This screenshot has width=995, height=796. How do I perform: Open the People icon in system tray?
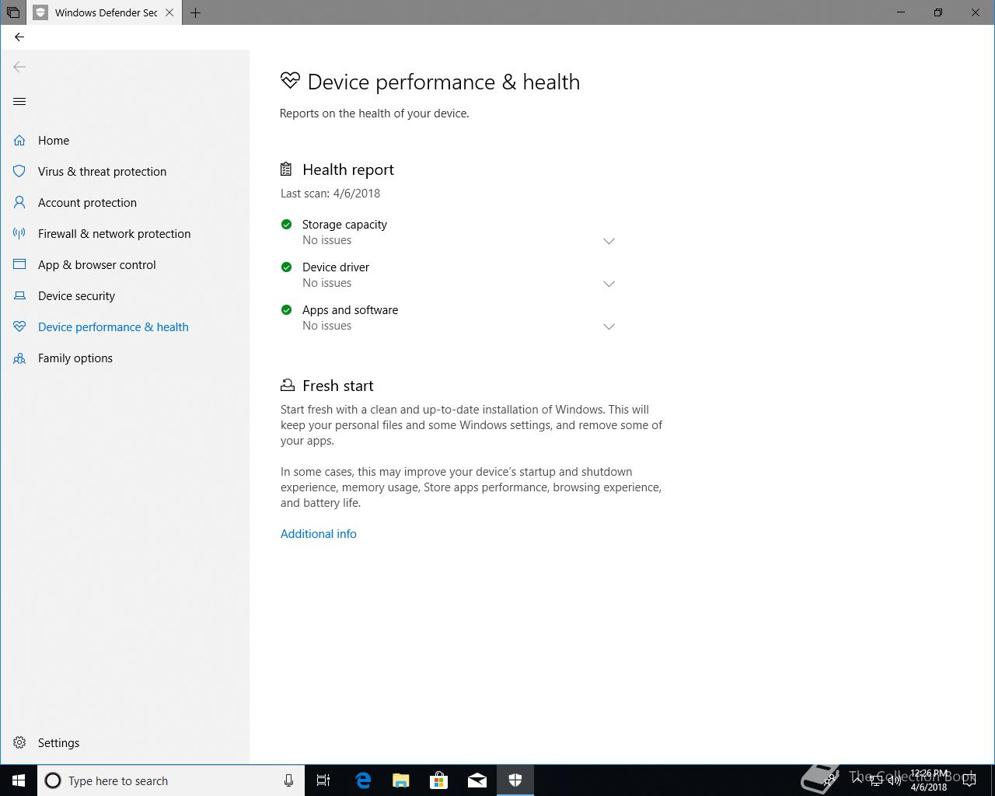pyautogui.click(x=829, y=780)
